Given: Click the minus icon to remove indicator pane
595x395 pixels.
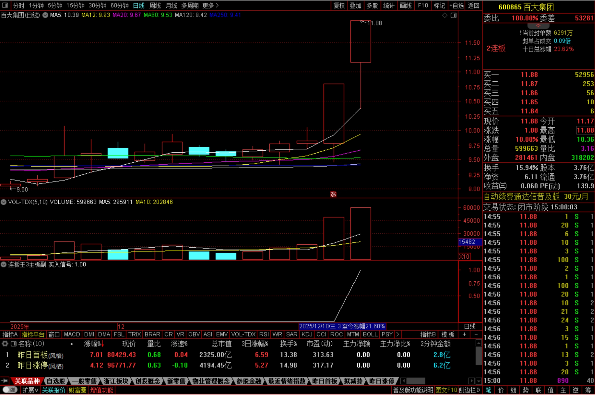Looking at the screenshot, I should tap(476, 334).
